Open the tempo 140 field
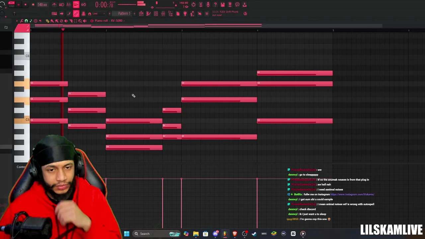 click(x=42, y=5)
